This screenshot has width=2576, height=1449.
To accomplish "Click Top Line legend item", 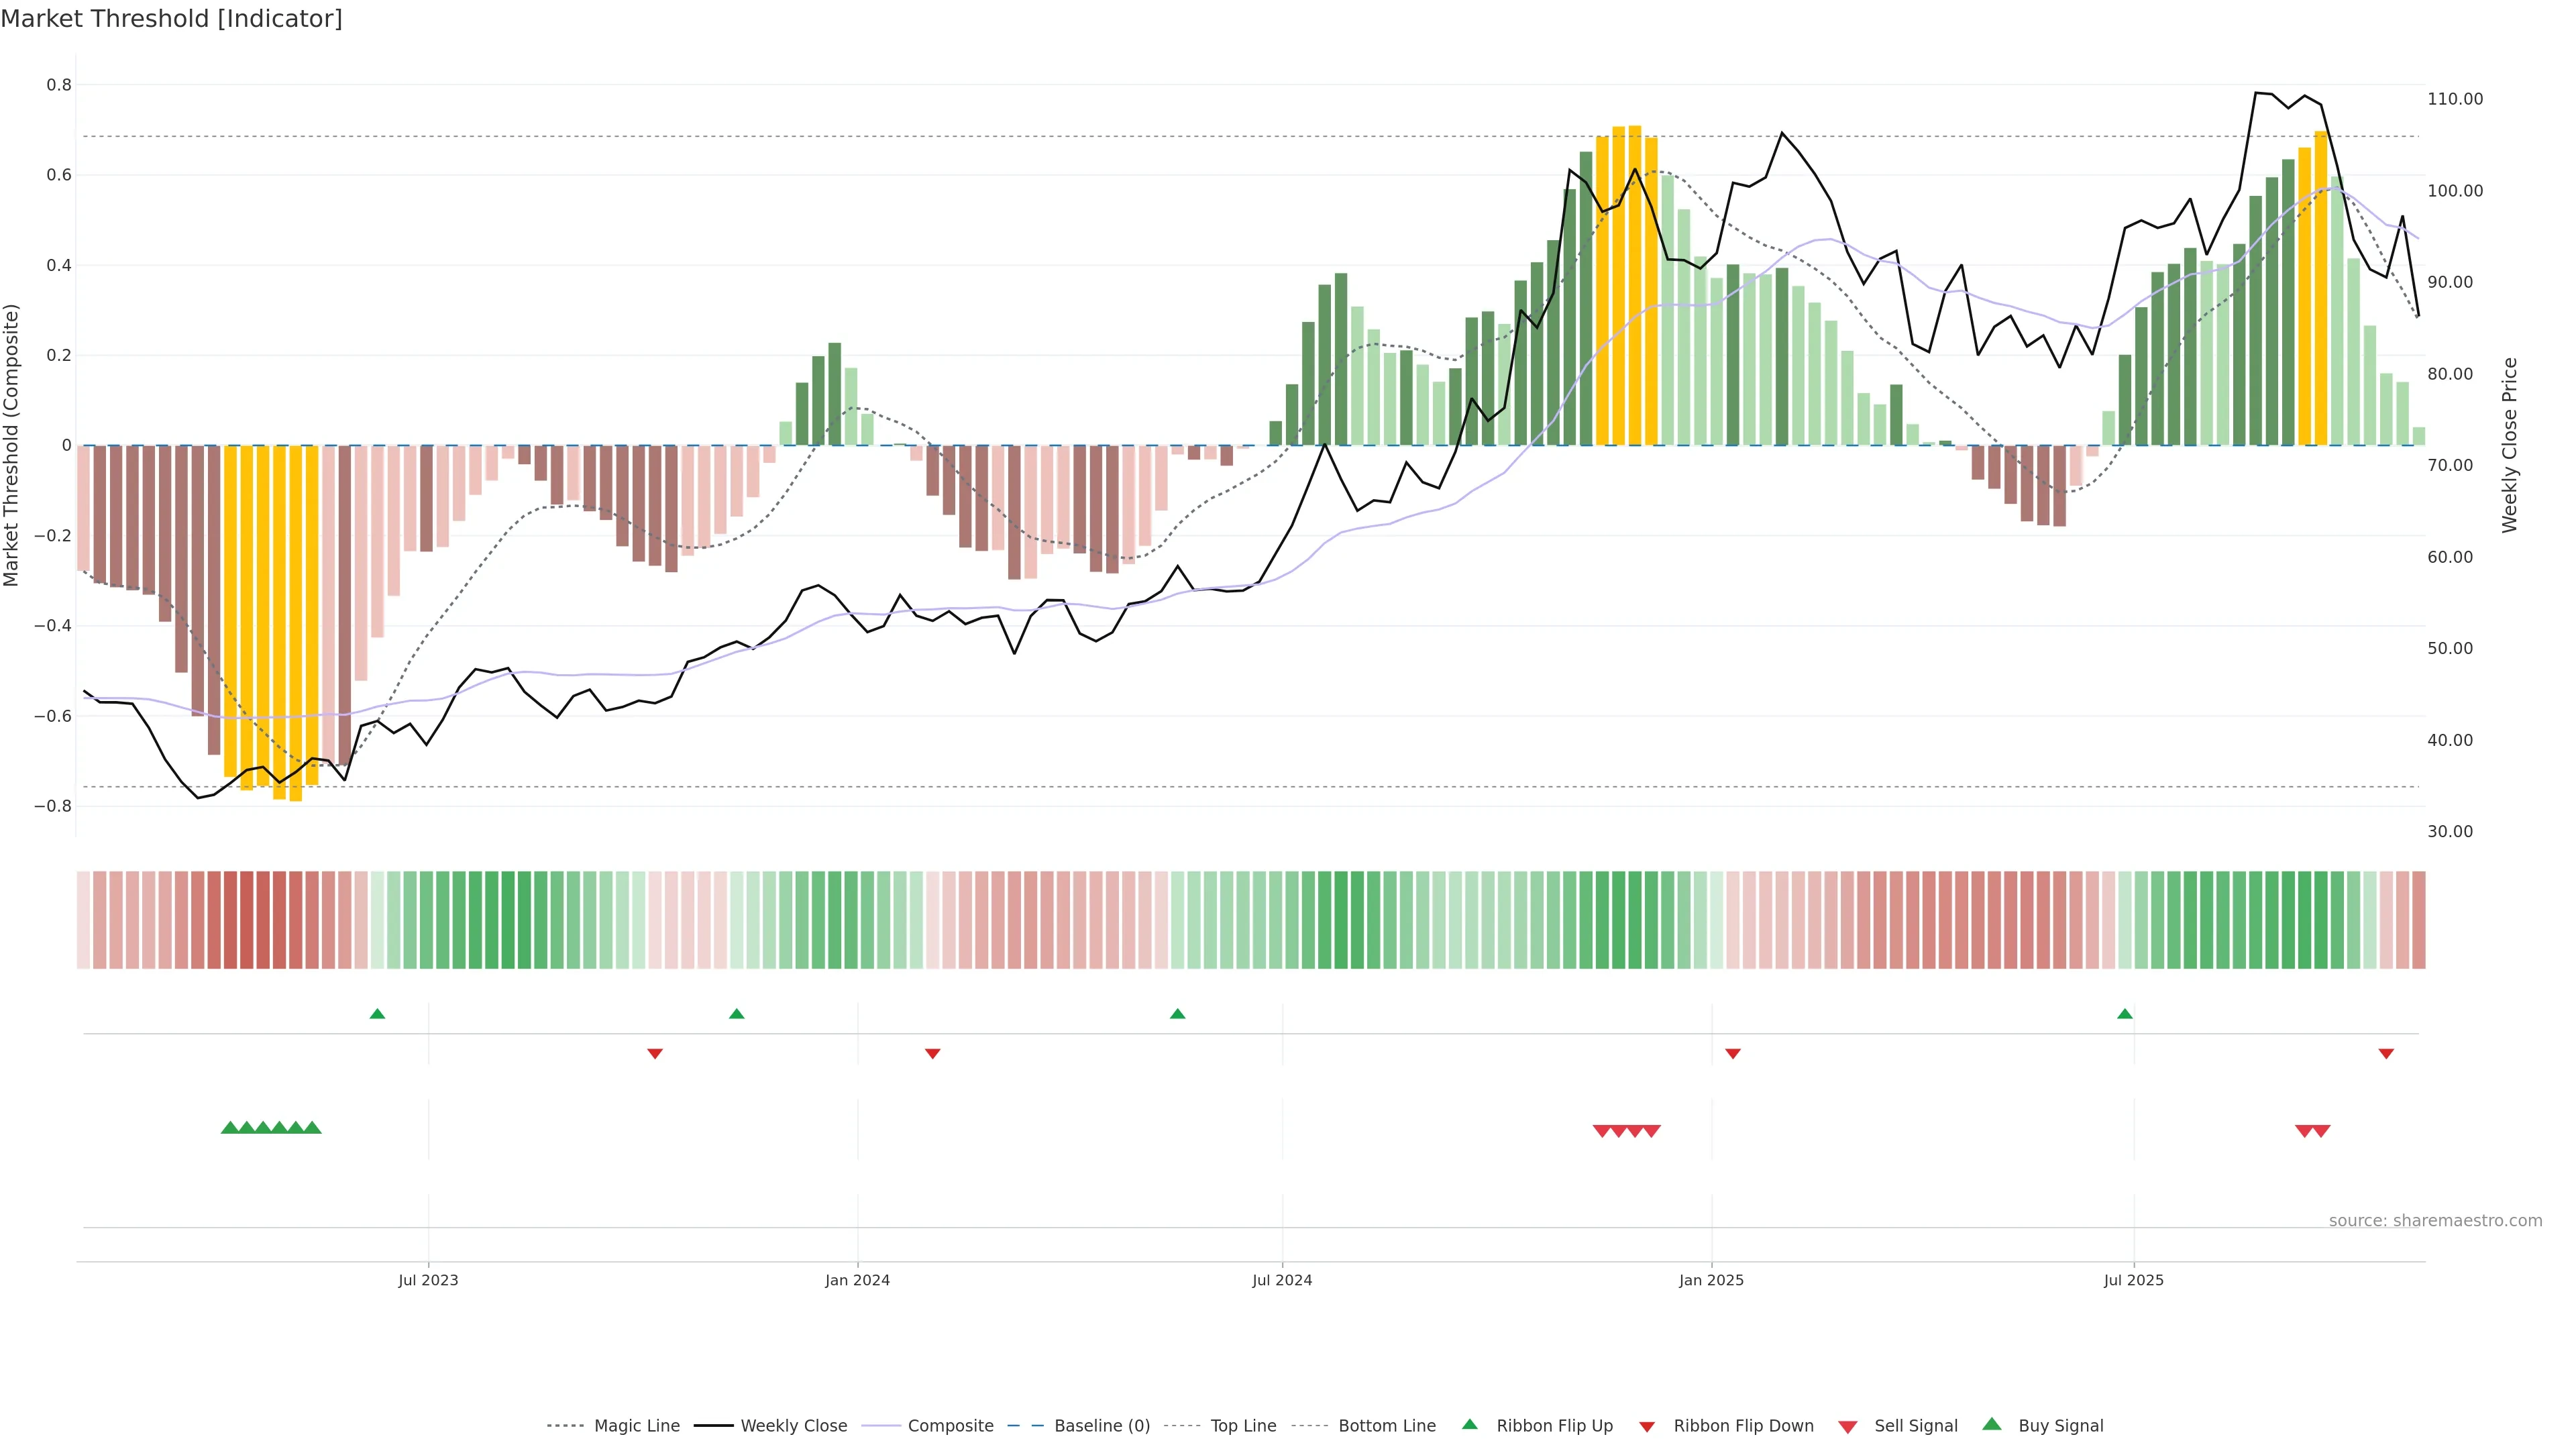I will [1243, 1425].
